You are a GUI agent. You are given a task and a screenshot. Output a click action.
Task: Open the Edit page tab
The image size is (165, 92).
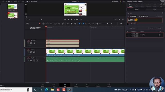click(x=65, y=85)
